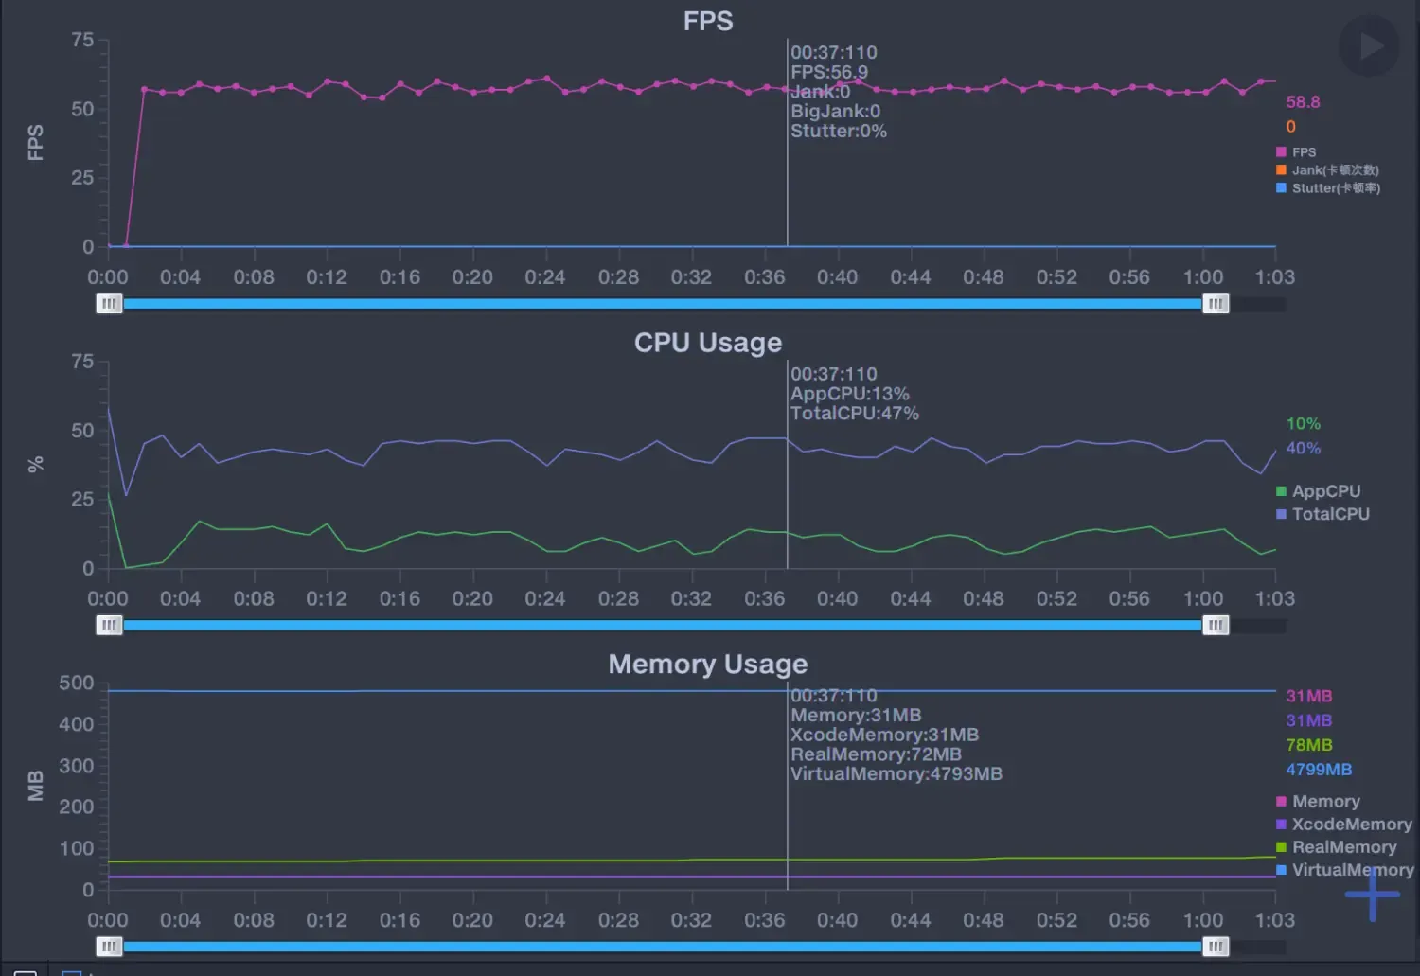
Task: Click CPU Usage right range handle
Action: (x=1216, y=626)
